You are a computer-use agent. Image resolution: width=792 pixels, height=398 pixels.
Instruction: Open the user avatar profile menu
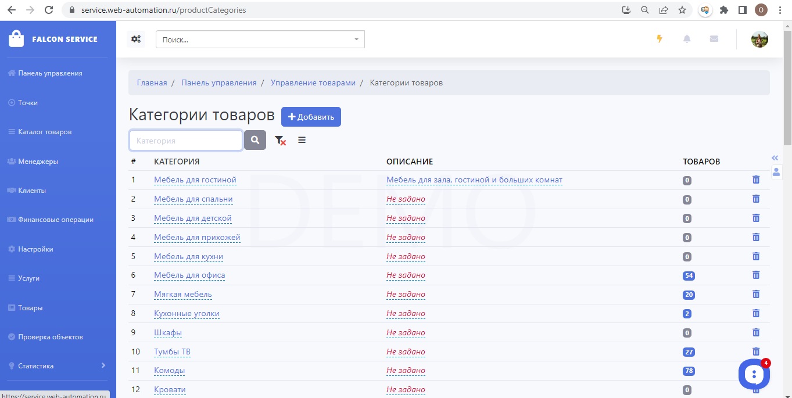pos(759,40)
